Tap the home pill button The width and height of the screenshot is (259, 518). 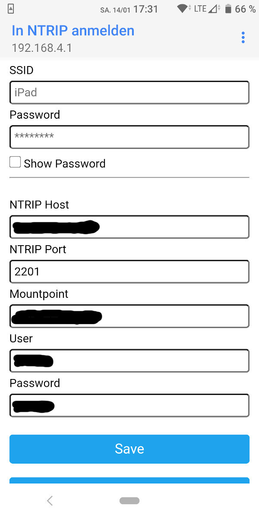(x=129, y=501)
